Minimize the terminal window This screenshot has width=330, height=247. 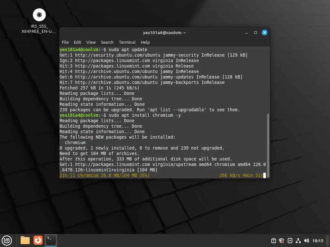pyautogui.click(x=247, y=33)
